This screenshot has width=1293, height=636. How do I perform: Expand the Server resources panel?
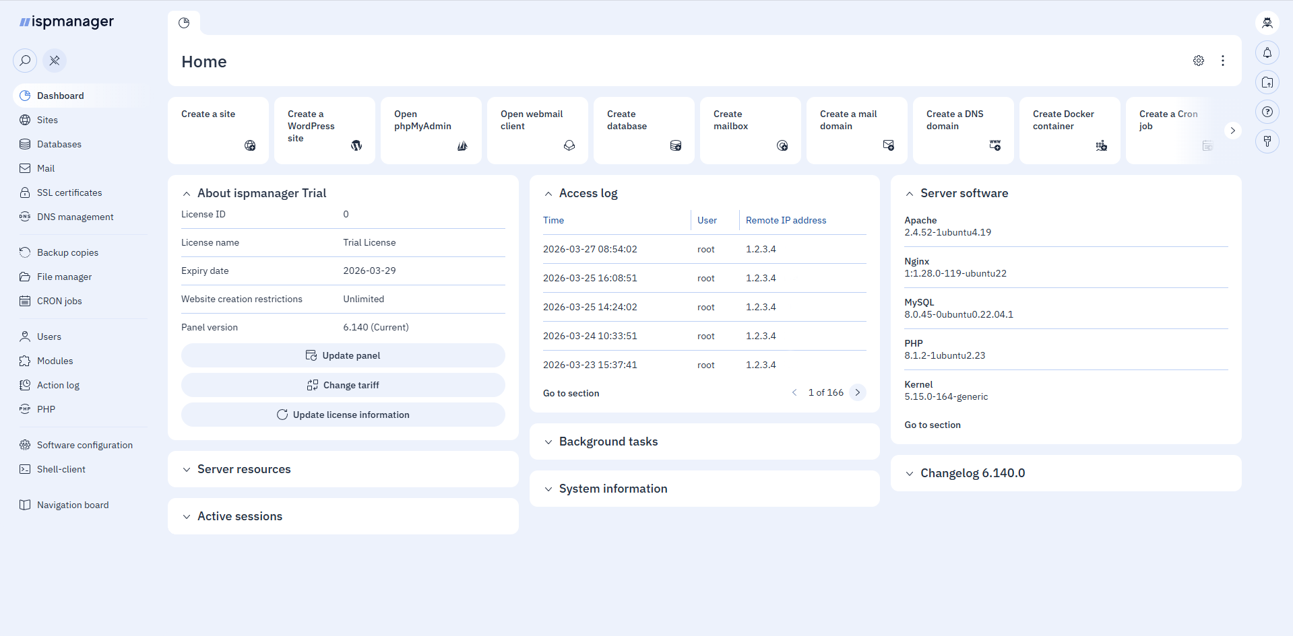(187, 470)
